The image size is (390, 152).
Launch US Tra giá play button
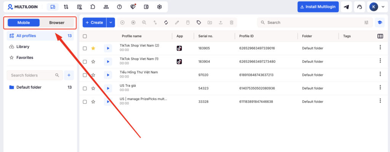pos(108,89)
